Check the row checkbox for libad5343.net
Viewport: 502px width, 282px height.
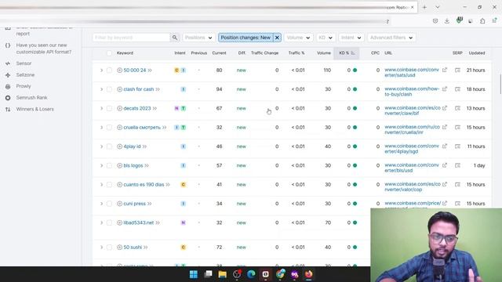pyautogui.click(x=109, y=222)
